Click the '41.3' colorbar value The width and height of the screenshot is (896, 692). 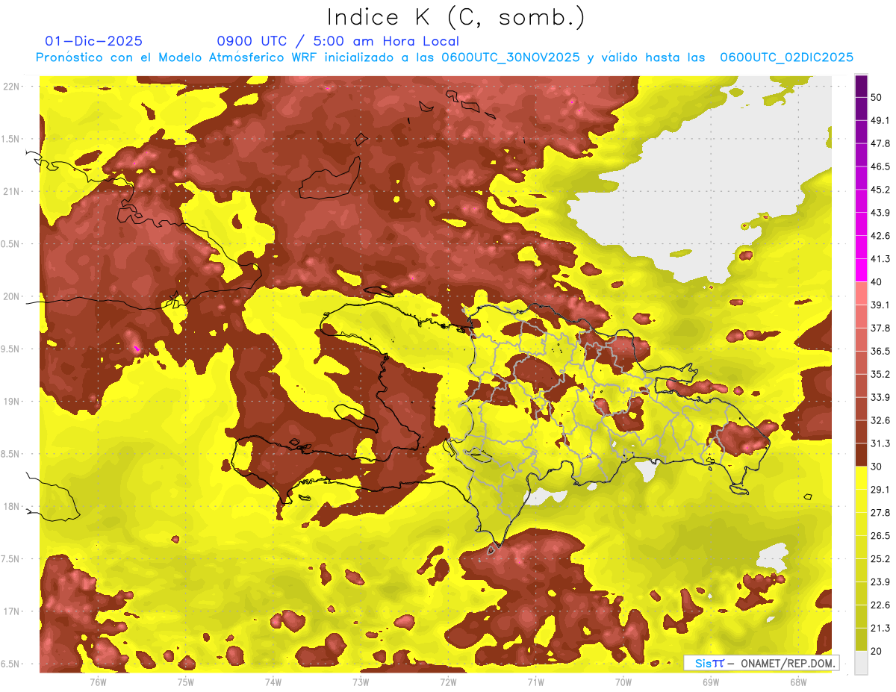[x=880, y=259]
